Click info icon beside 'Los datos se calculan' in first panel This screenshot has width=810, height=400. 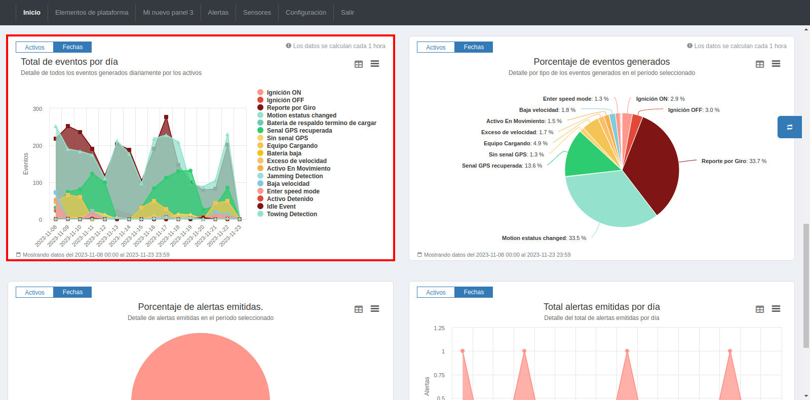(289, 46)
